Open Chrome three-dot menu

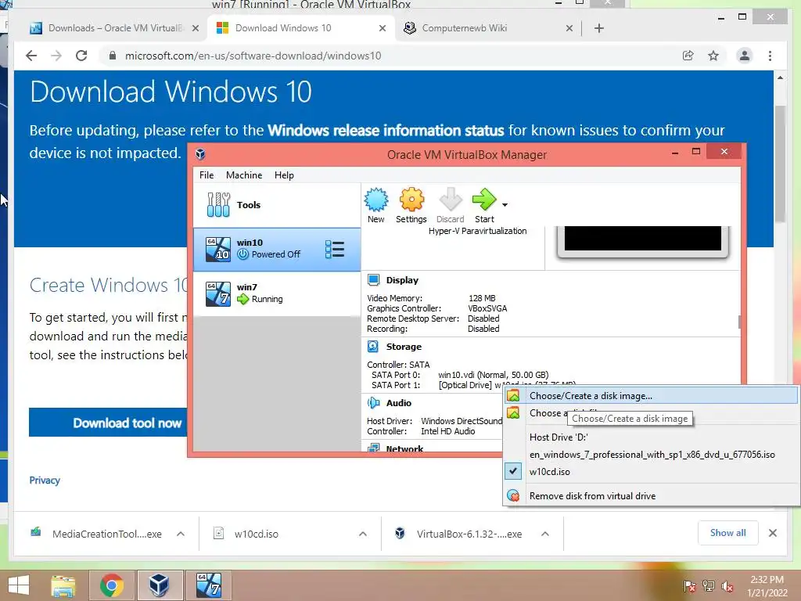pyautogui.click(x=770, y=56)
